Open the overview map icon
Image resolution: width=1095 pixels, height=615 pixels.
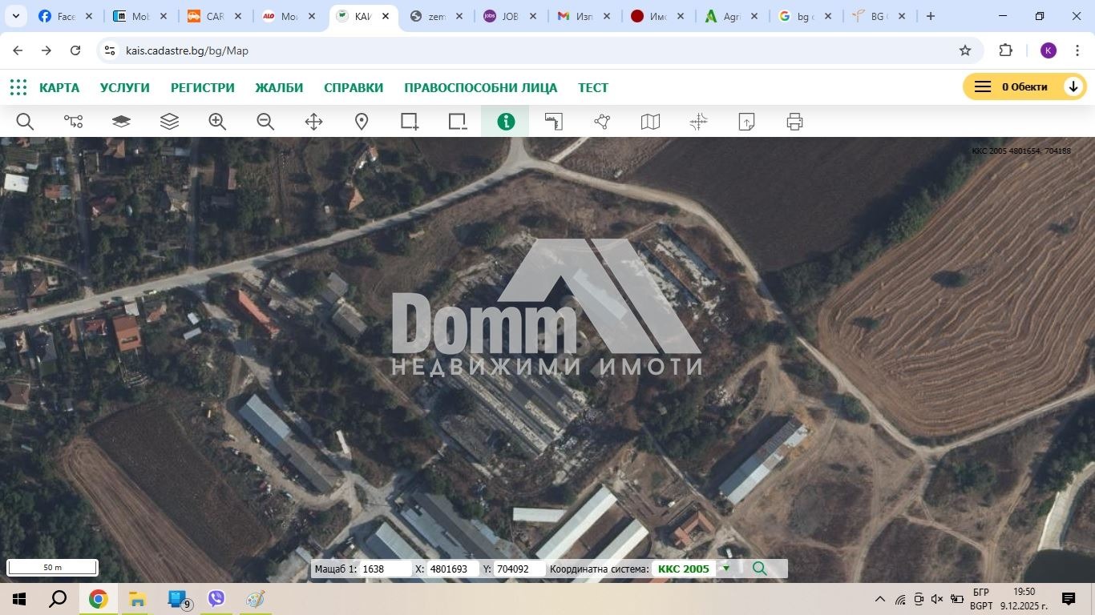pos(649,121)
